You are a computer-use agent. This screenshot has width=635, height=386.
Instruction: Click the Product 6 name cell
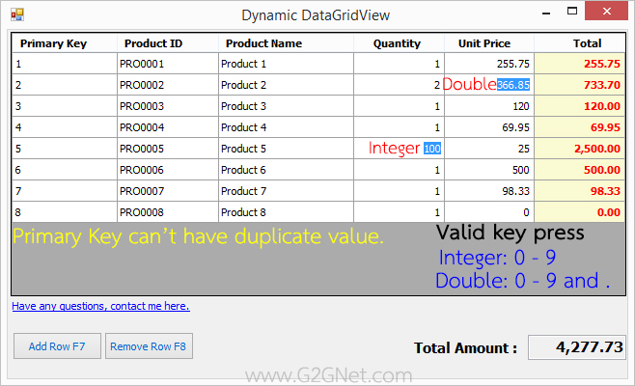[286, 170]
